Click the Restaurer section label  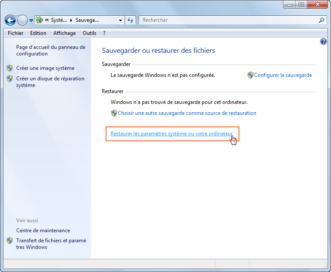coord(112,91)
